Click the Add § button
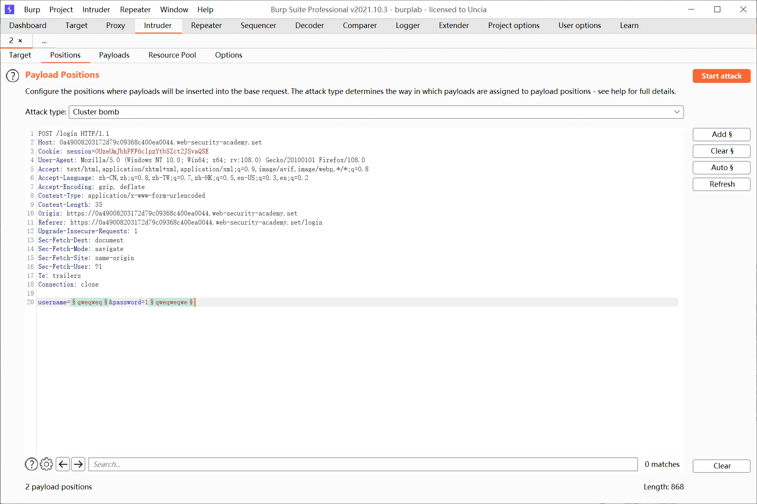The width and height of the screenshot is (757, 504). (x=721, y=134)
